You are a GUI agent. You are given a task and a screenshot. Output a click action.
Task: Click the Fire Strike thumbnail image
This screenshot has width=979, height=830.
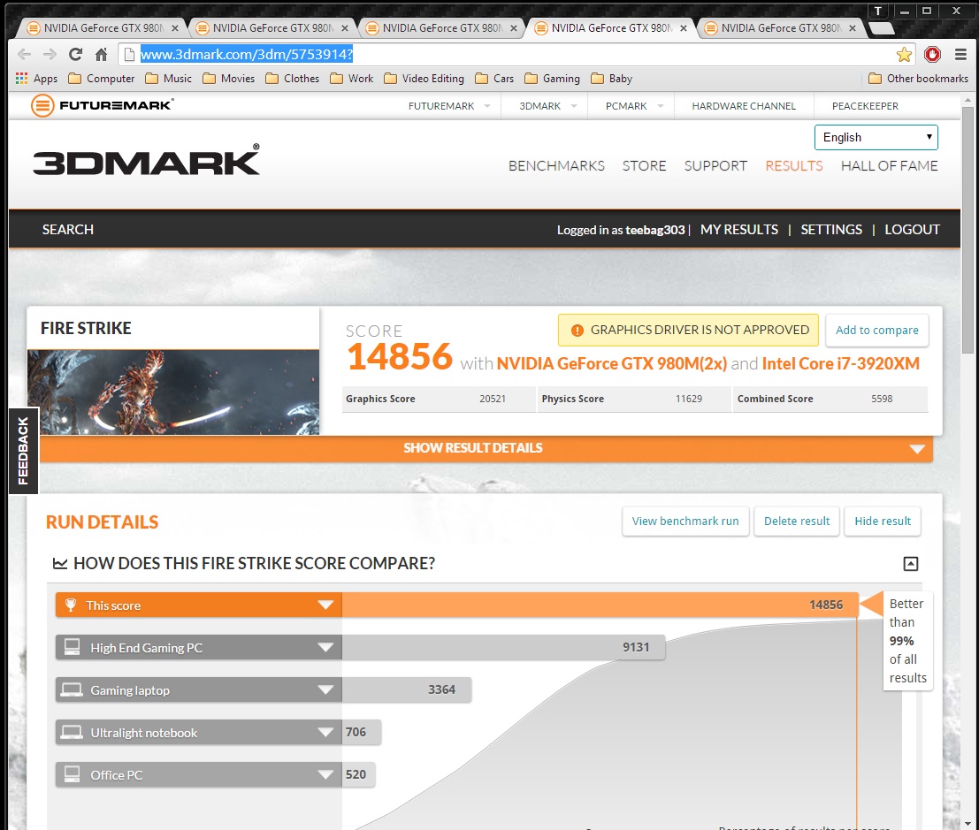pos(173,392)
